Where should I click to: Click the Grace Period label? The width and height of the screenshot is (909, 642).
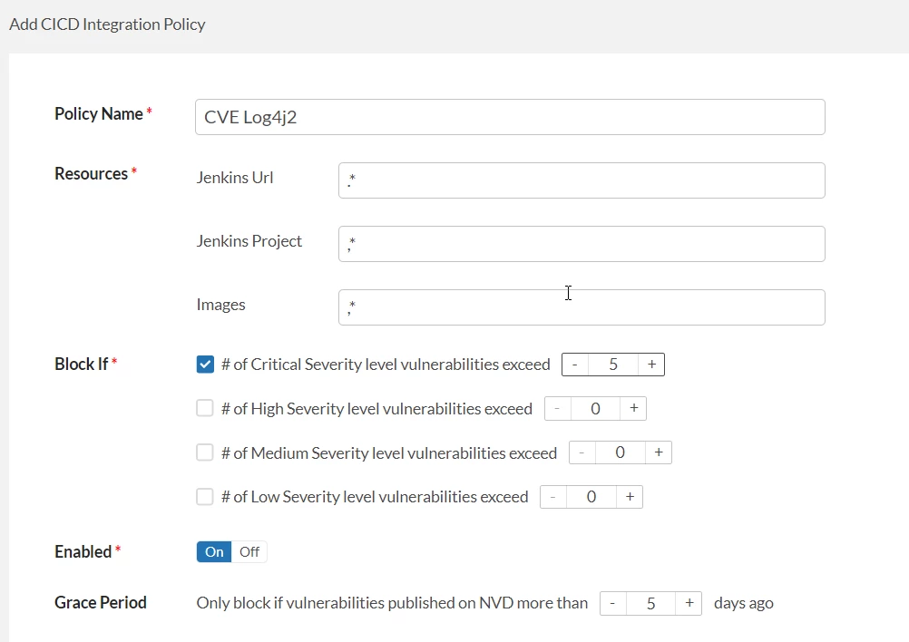[101, 603]
